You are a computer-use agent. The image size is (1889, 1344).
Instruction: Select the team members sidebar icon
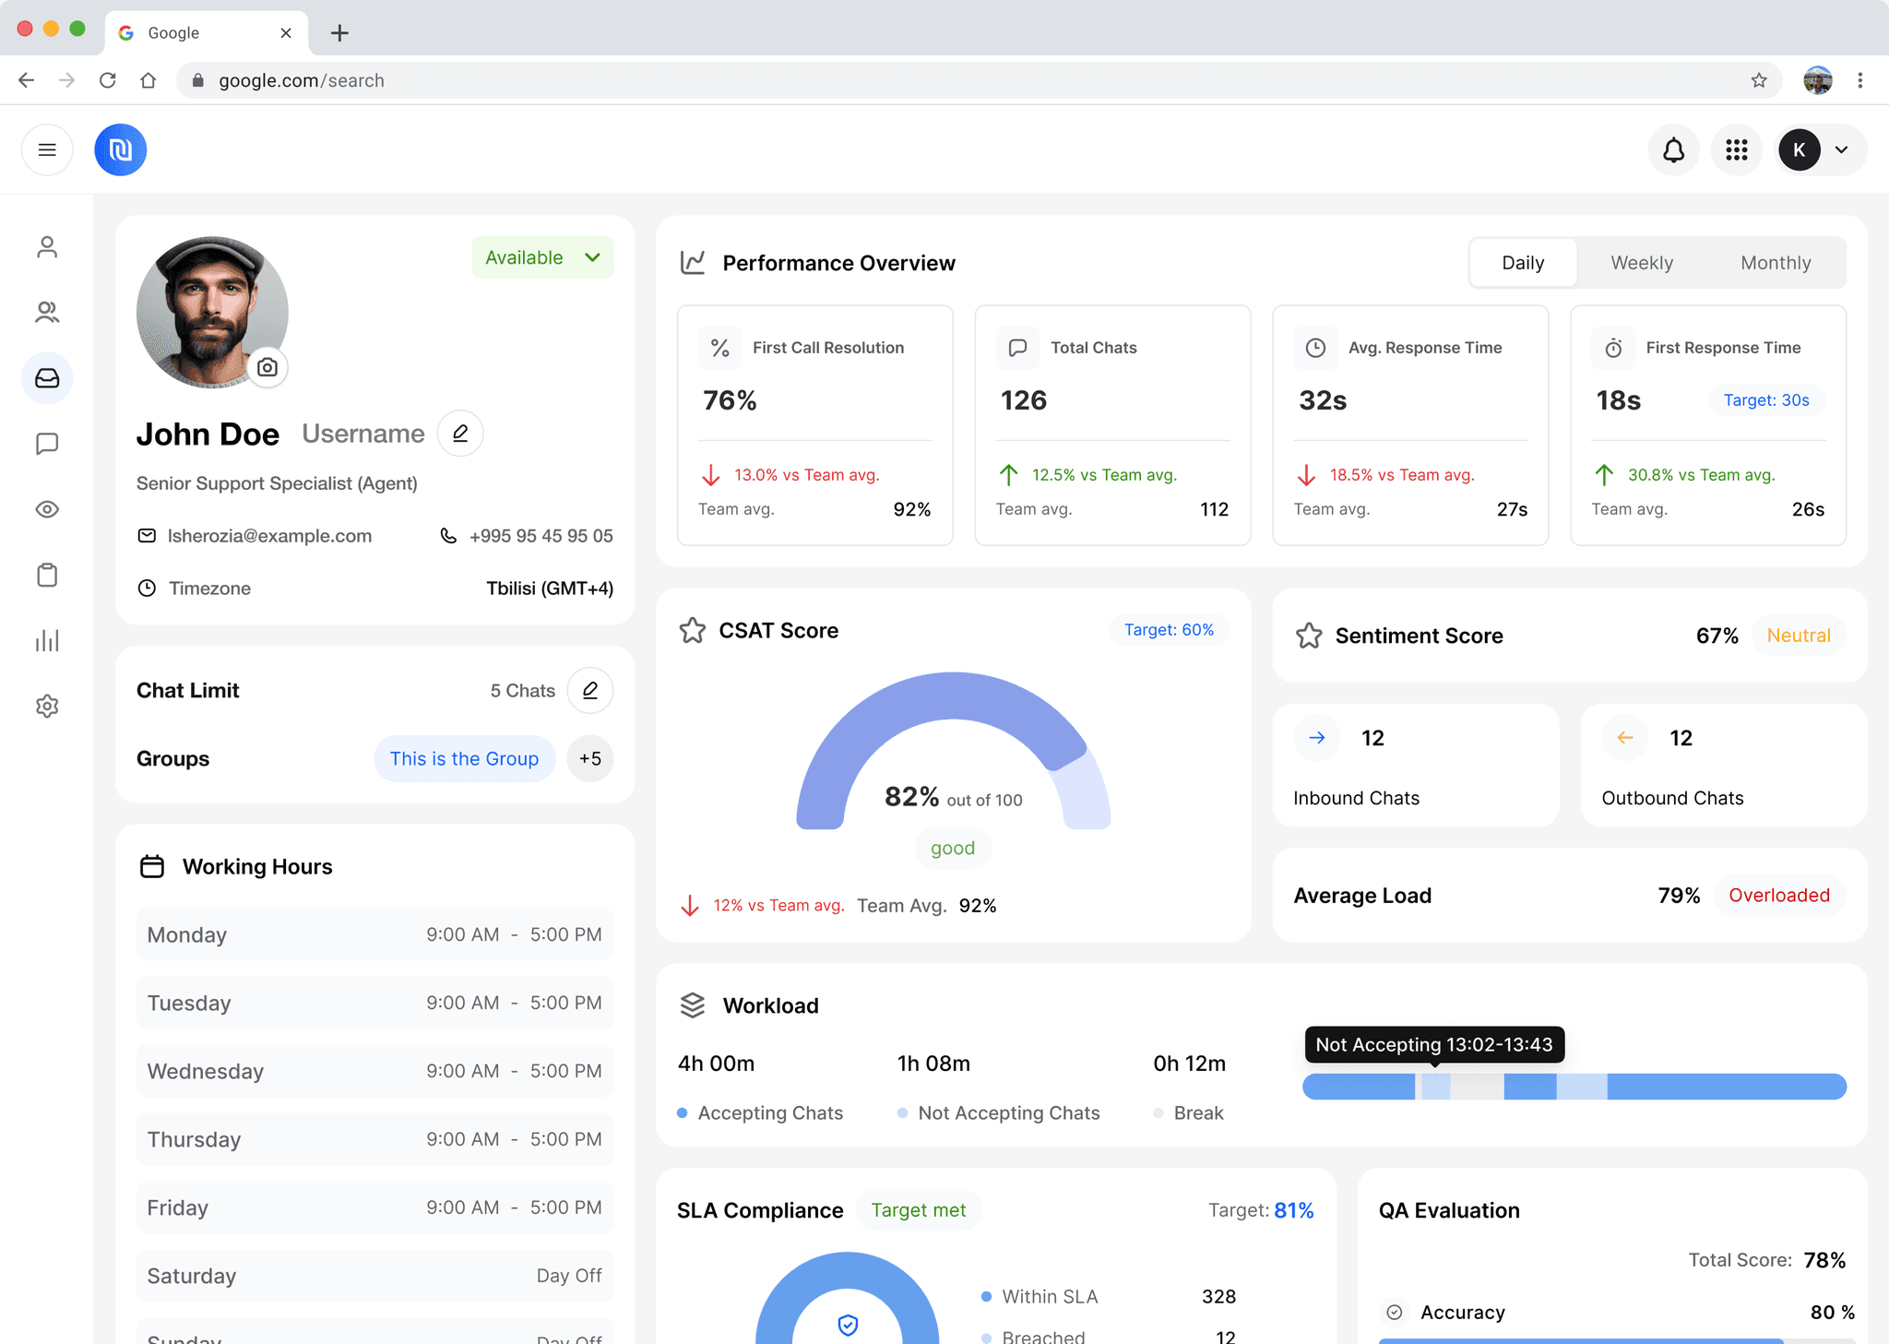click(x=46, y=312)
